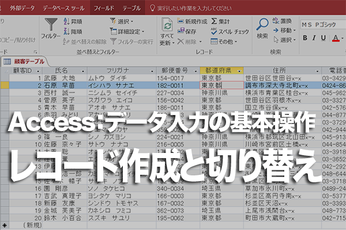The image size is (346, 230).
Task: Open the 詳細設定 advanced filter options
Action: click(127, 32)
